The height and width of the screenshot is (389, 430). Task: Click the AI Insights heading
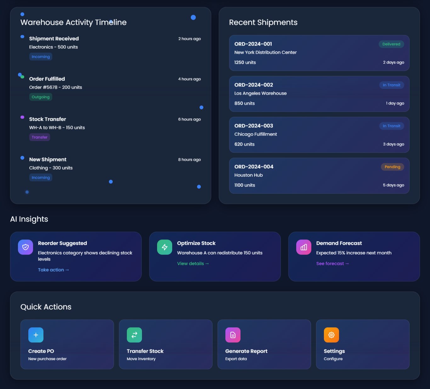pyautogui.click(x=29, y=219)
